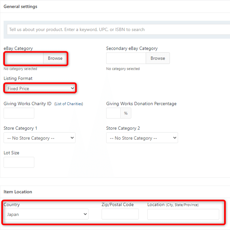Click the Store Category 1 label
This screenshot has height=230, width=230.
[20, 128]
